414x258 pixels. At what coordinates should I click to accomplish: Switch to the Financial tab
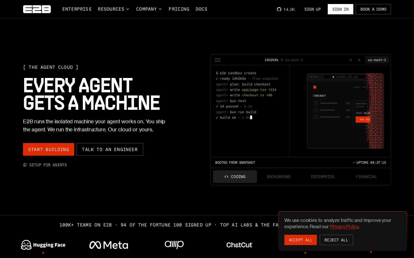[366, 177]
